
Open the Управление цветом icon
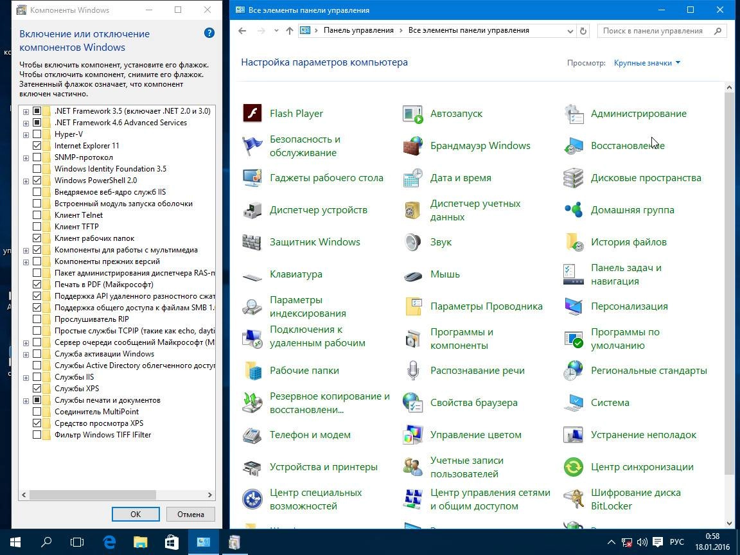click(412, 435)
